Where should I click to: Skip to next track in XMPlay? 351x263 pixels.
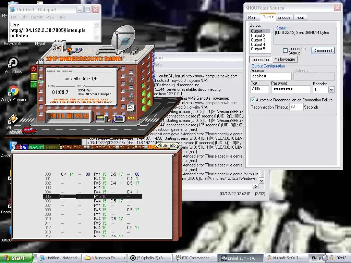(78, 116)
